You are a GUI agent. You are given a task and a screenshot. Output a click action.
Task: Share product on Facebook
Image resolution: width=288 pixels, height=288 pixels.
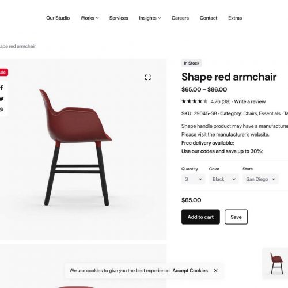click(x=2, y=88)
